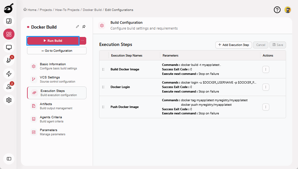Click the Run Build button

coord(53,40)
